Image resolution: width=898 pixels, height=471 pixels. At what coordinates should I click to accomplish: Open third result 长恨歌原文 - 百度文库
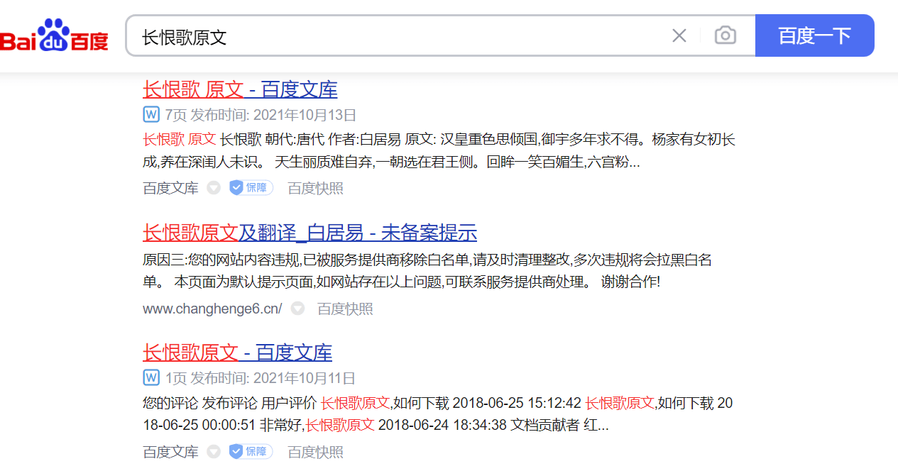[x=237, y=352]
